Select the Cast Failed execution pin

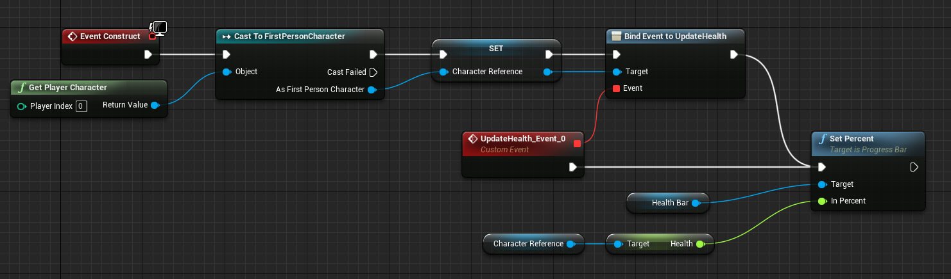point(373,72)
